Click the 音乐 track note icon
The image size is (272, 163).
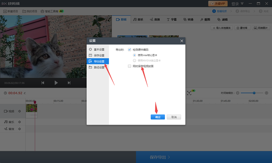coord(6,122)
